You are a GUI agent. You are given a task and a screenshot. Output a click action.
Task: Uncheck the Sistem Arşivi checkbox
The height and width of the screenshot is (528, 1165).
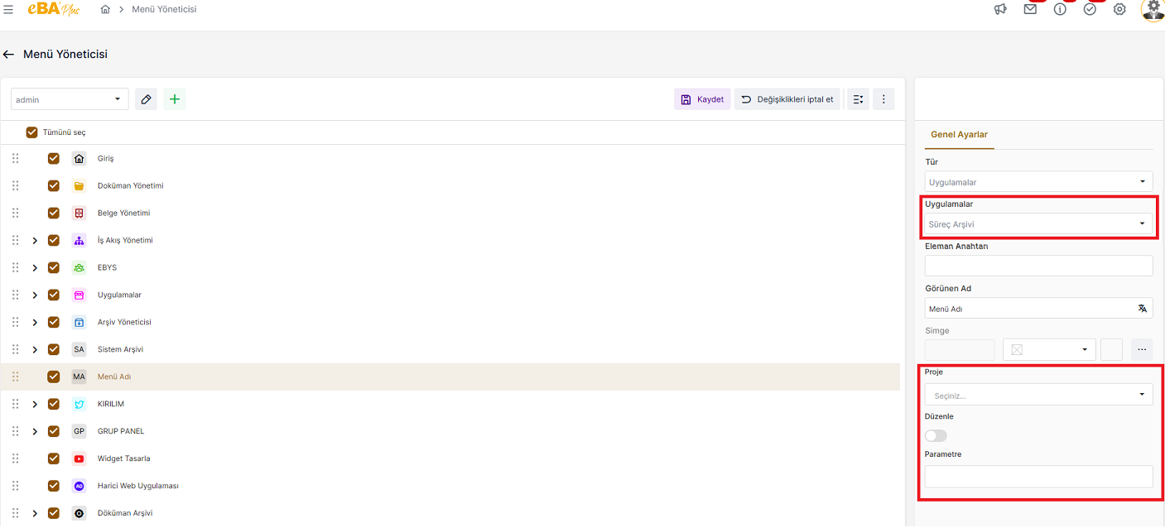pyautogui.click(x=54, y=349)
